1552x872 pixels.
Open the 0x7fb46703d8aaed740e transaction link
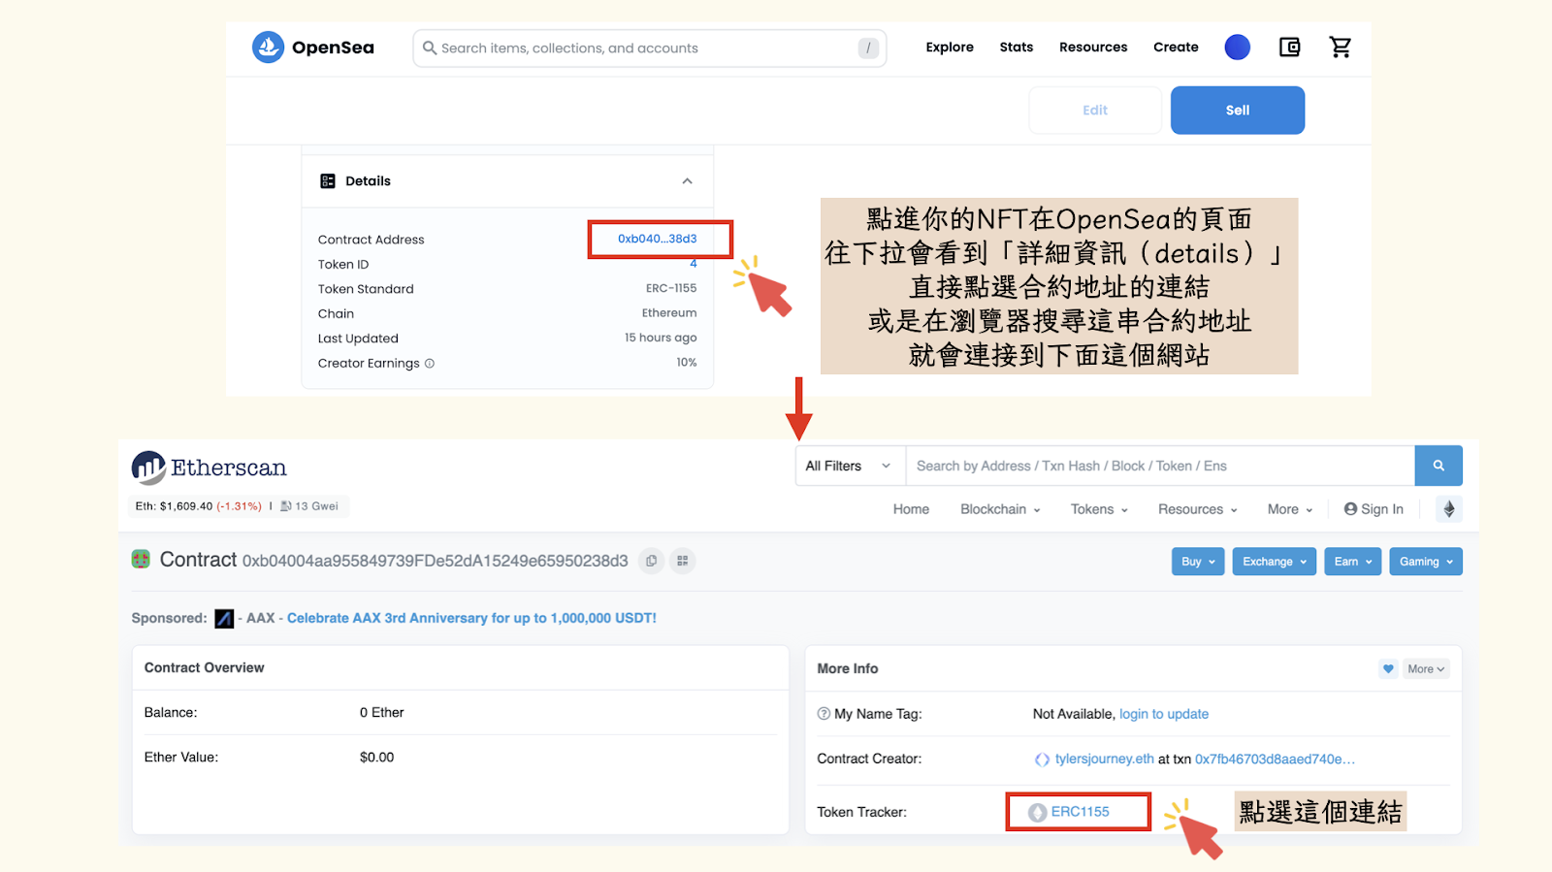click(1276, 759)
